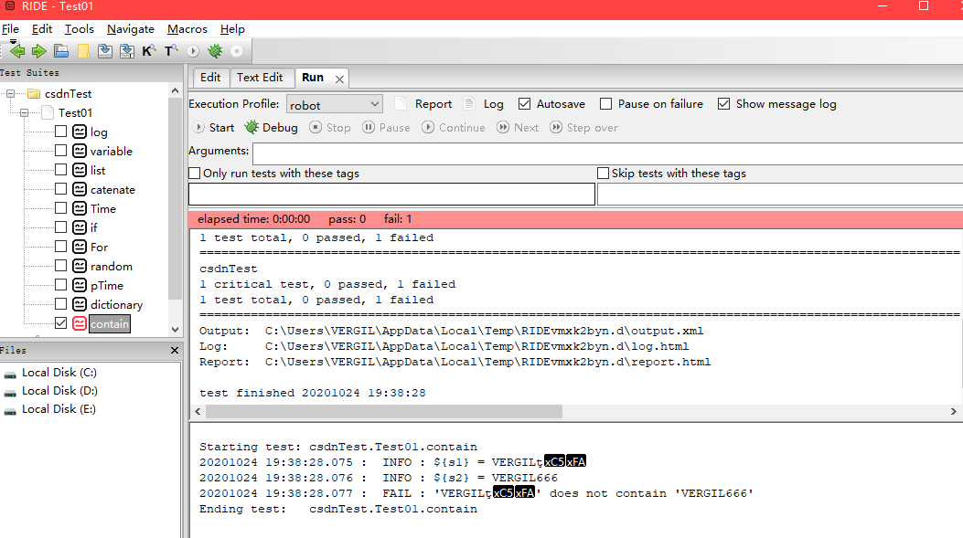This screenshot has width=963, height=538.
Task: Open the Help menu
Action: tap(232, 29)
